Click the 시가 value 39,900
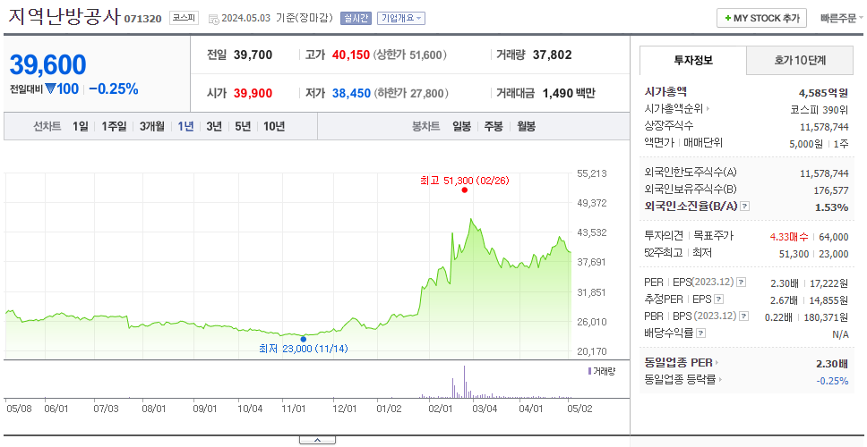The height and width of the screenshot is (447, 867). (x=253, y=93)
